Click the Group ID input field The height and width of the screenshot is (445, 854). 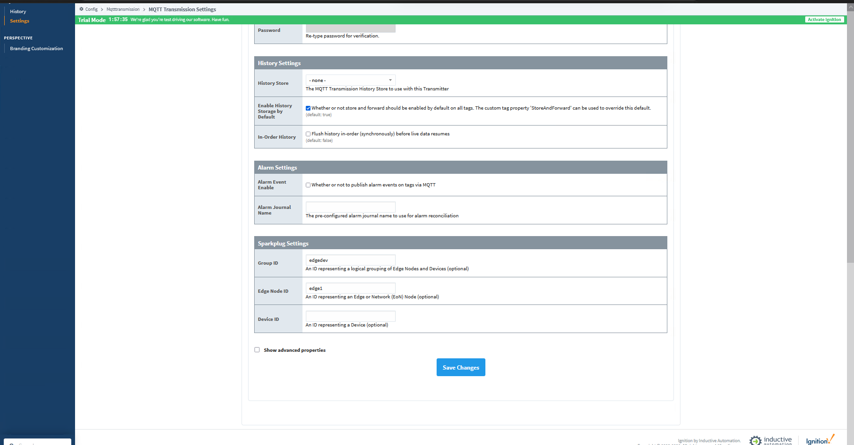pos(350,260)
